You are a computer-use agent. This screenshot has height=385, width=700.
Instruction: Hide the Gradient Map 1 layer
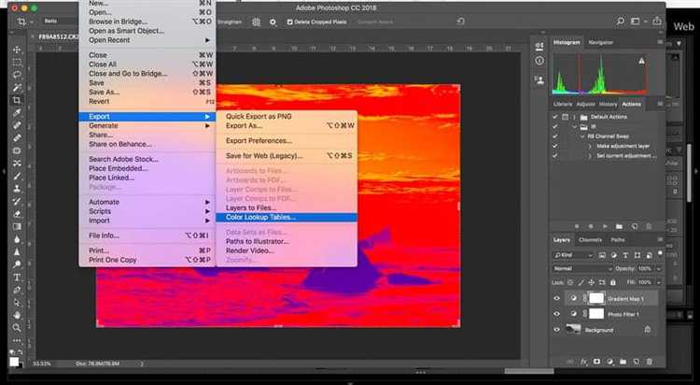(557, 298)
